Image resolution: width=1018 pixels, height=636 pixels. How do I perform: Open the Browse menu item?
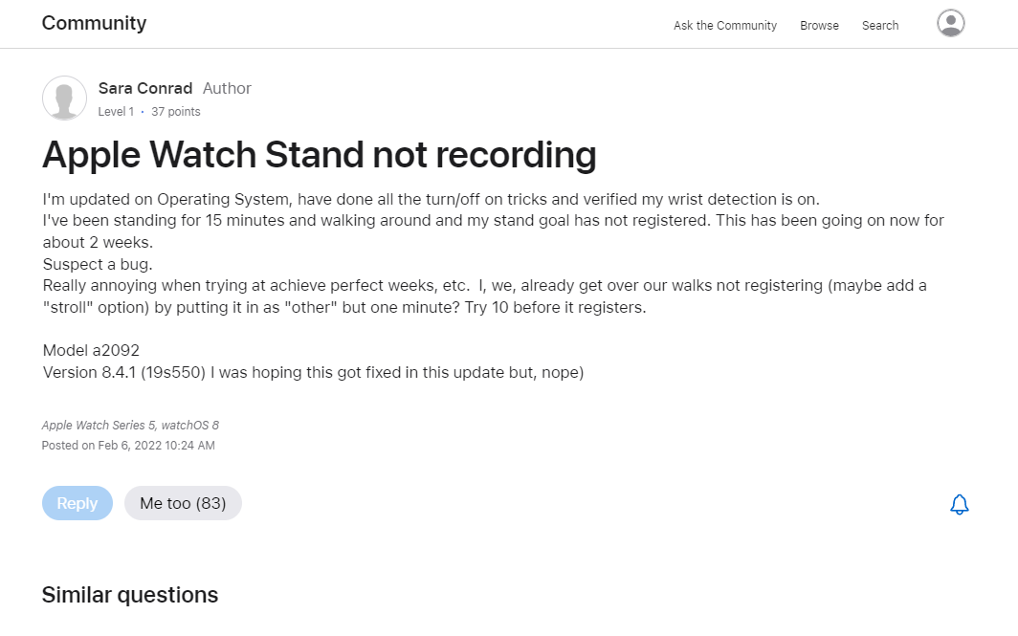pos(819,26)
